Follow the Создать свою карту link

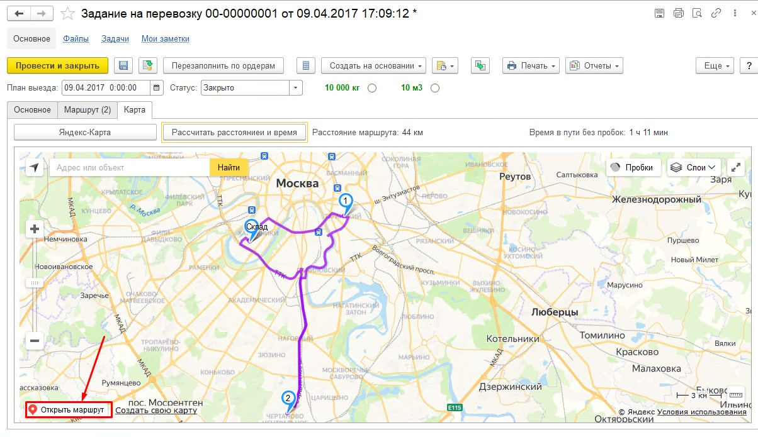point(156,410)
